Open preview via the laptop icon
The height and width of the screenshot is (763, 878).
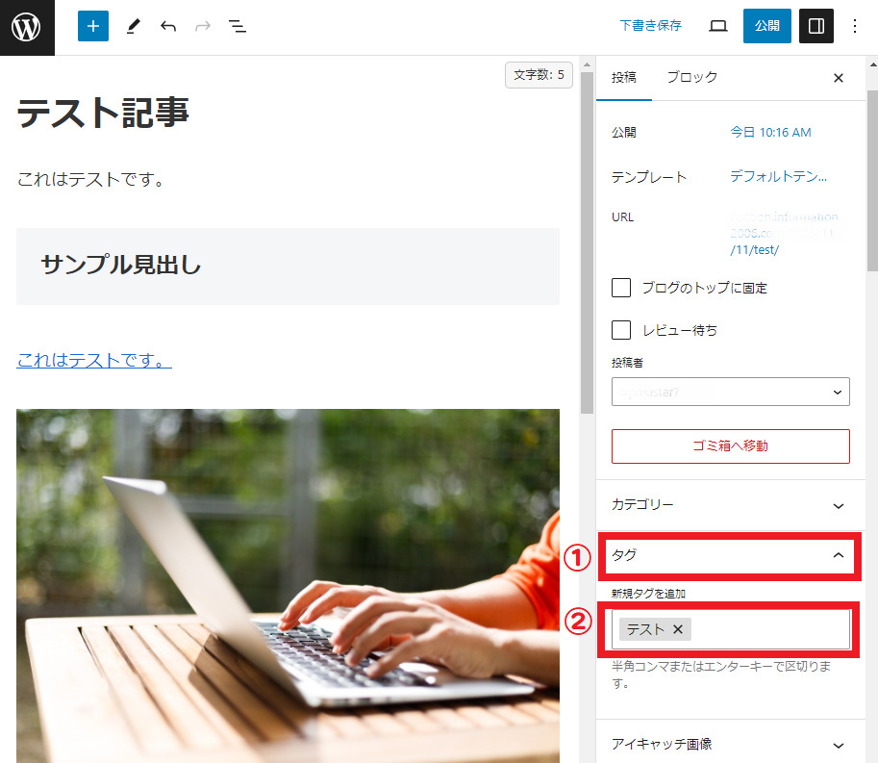coord(718,27)
